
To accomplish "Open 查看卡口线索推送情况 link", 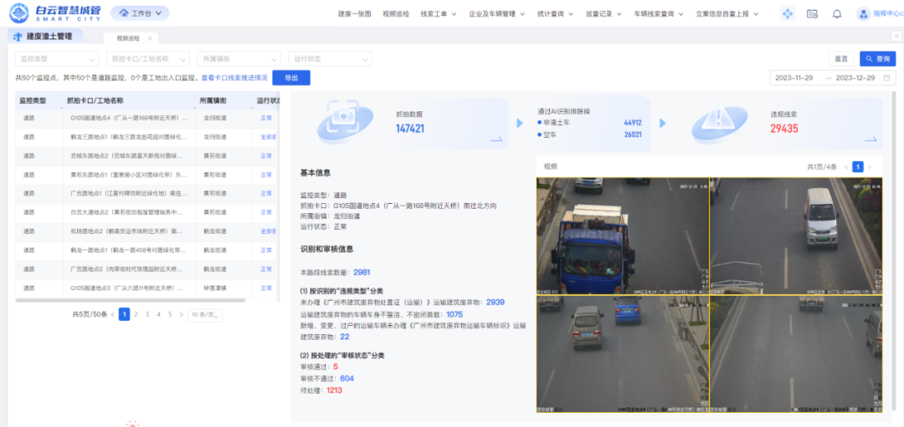I will pos(234,78).
